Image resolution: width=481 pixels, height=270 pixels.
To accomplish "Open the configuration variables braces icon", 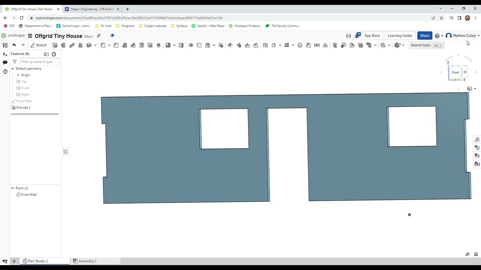I will point(349,36).
